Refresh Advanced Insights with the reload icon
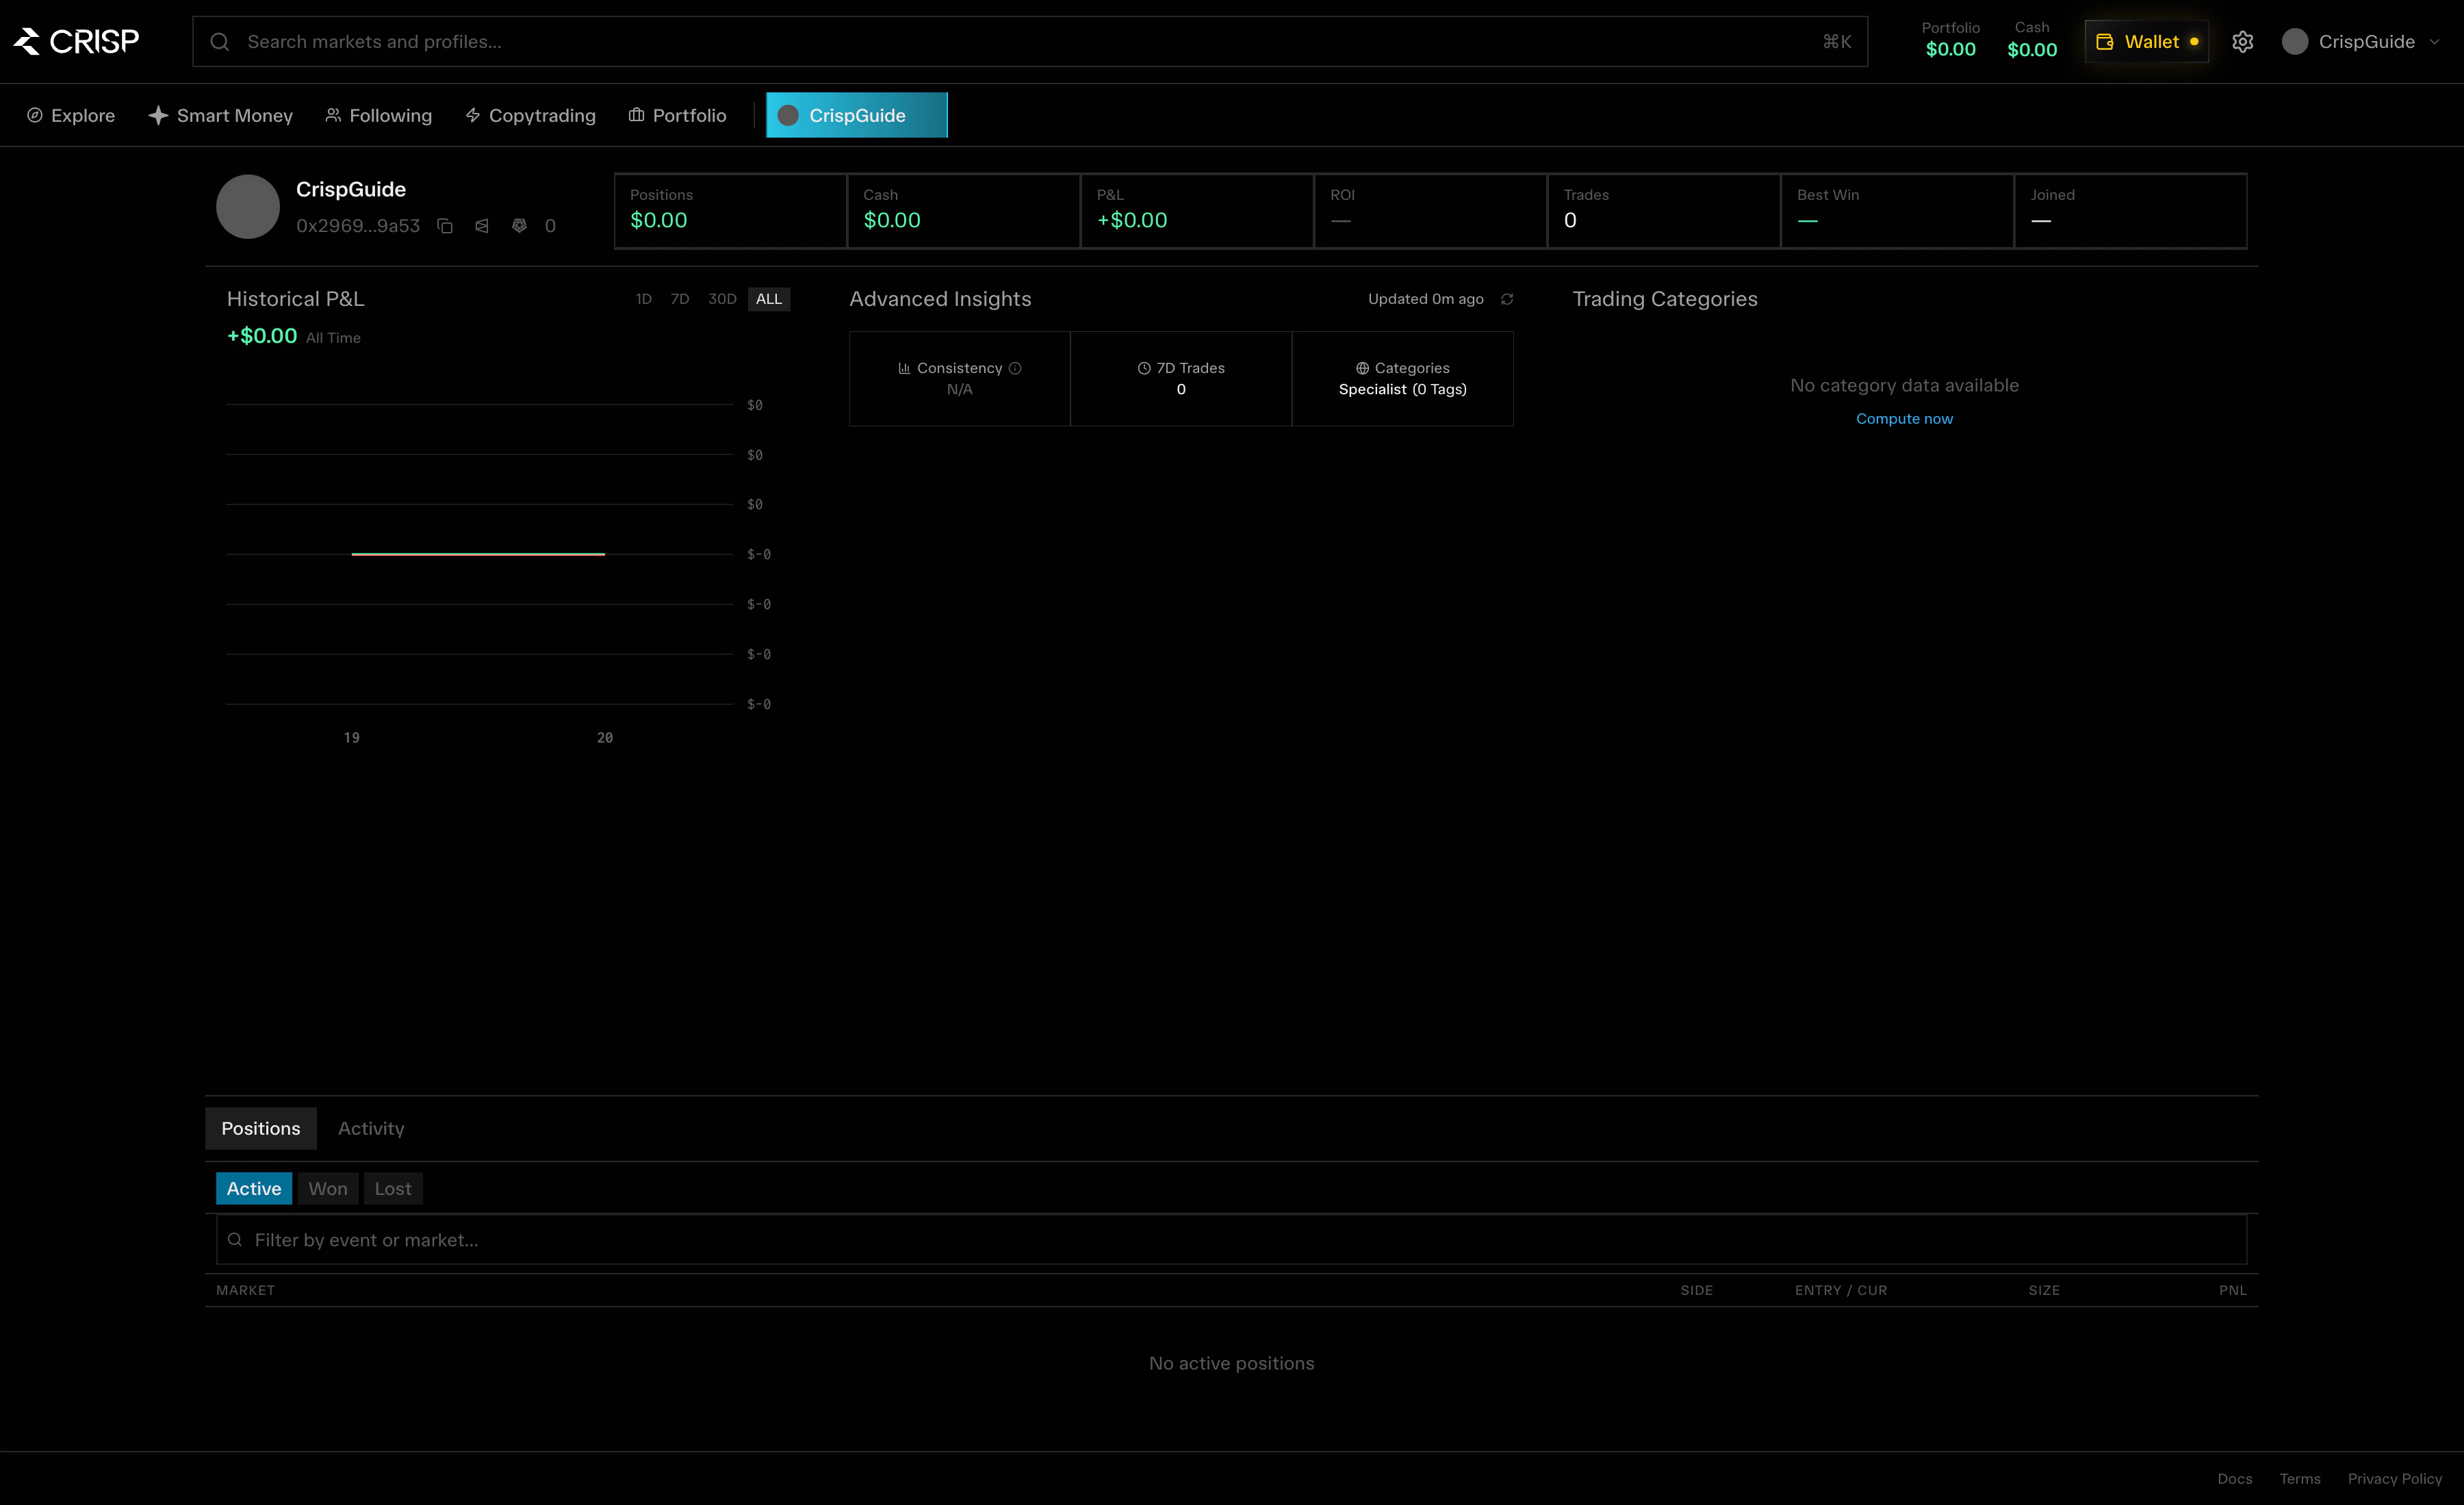 click(1507, 299)
